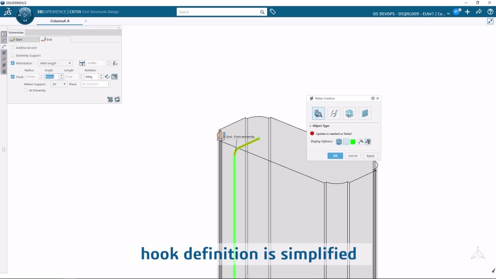Click the Share arrow icon

pyautogui.click(x=479, y=12)
